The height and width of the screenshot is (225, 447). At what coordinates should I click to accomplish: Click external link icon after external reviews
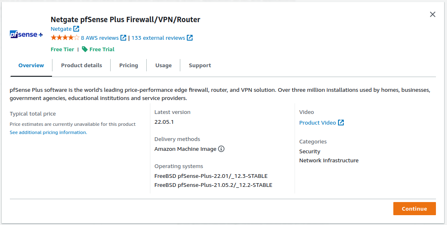coord(190,38)
